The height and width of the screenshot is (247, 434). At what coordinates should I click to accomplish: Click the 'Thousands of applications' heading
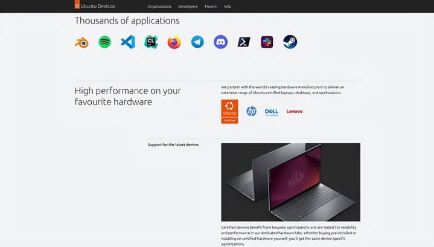coord(127,21)
